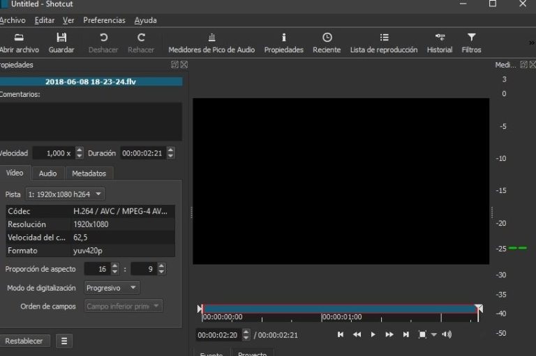Select the Velocidad del c... 62,5 row

coord(91,238)
